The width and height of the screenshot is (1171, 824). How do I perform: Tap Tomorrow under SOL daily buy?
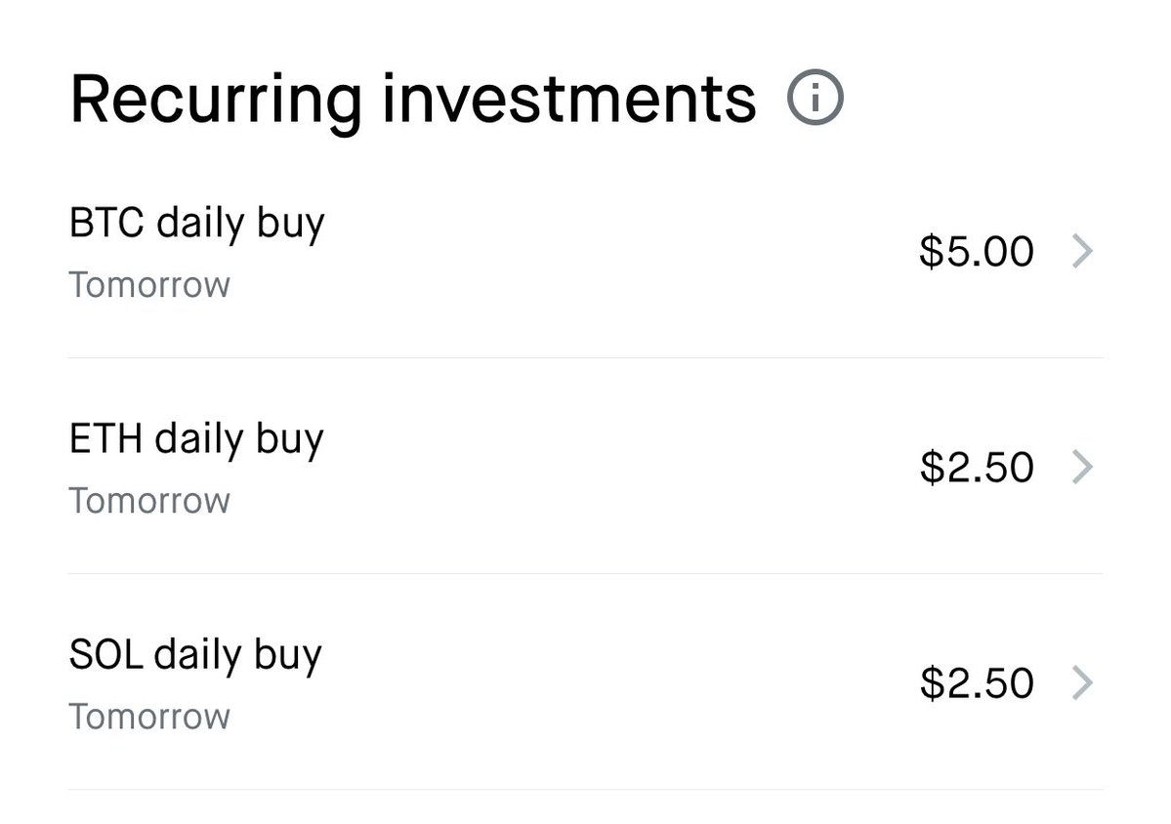(149, 717)
